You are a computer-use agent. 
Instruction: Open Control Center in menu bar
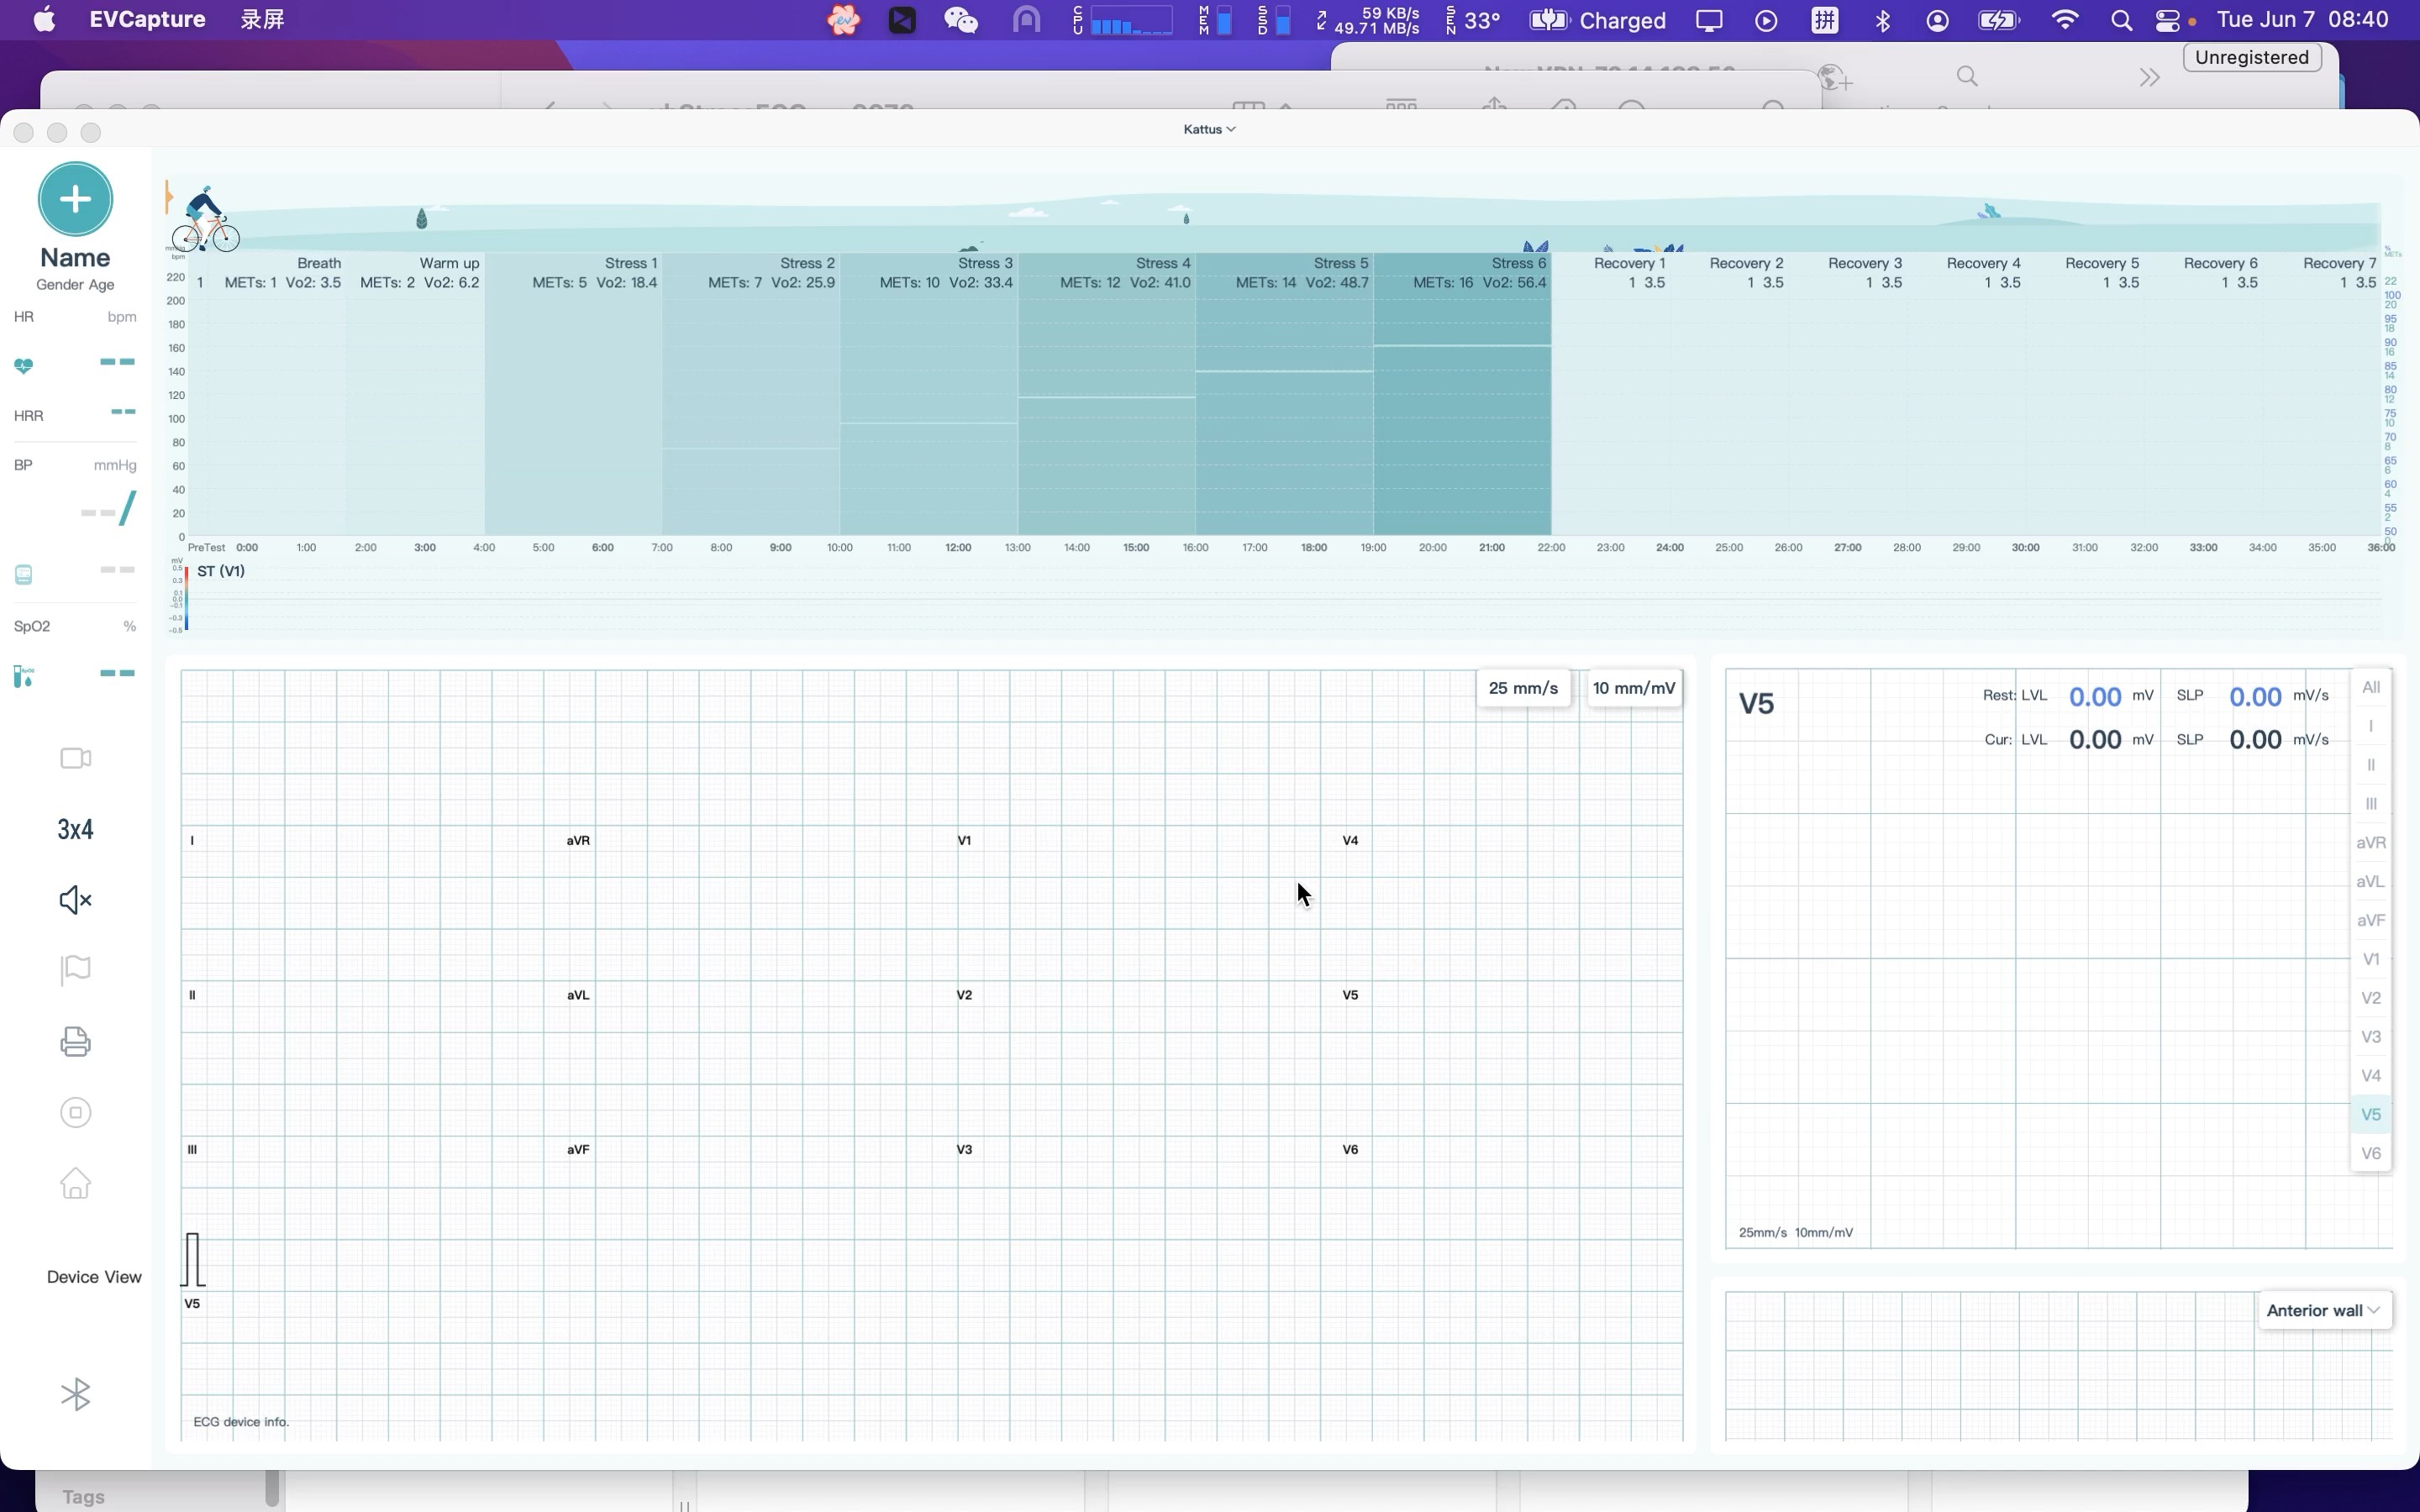pos(2168,20)
